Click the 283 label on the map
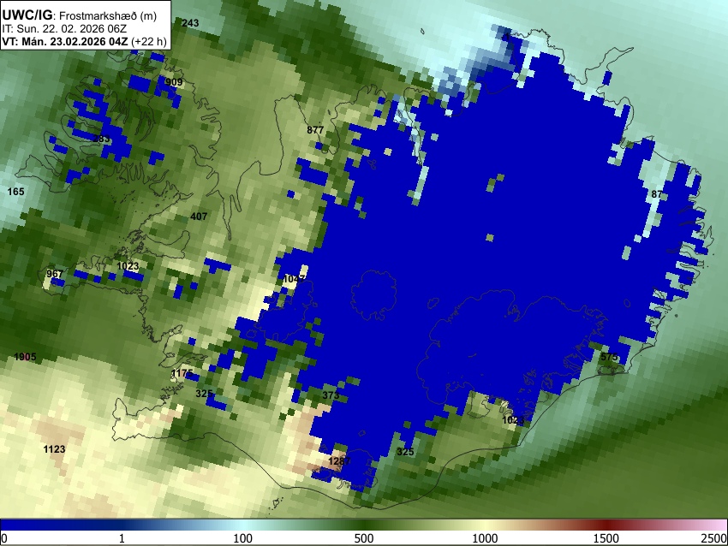Image resolution: width=728 pixels, height=546 pixels. coord(102,139)
